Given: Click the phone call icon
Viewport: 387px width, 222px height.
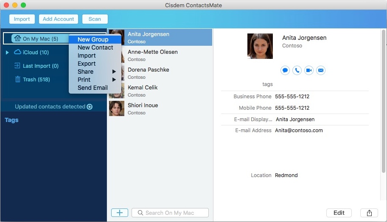Looking at the screenshot, I should 297,70.
